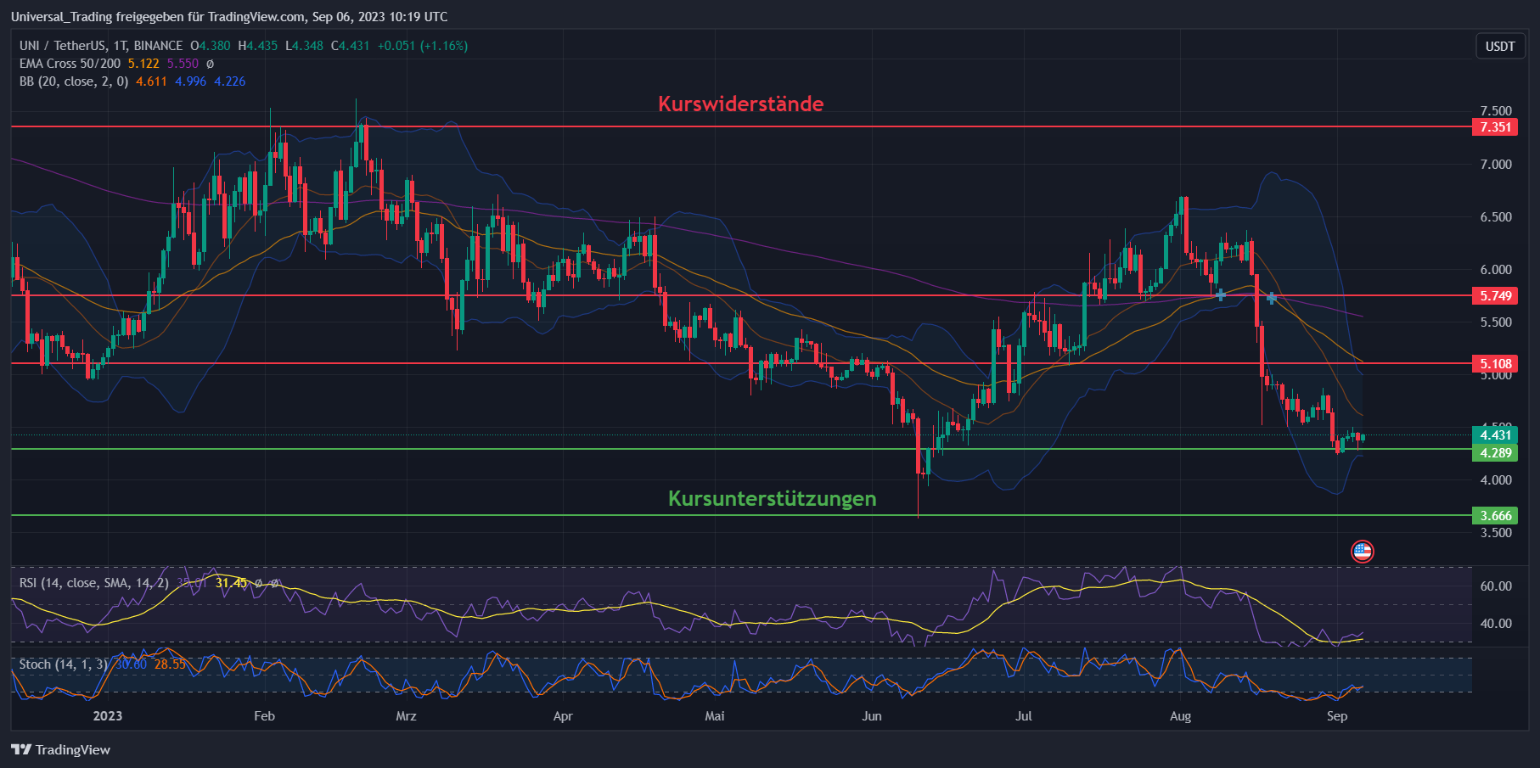This screenshot has height=768, width=1540.
Task: Click the Feb label on time axis
Action: point(264,716)
